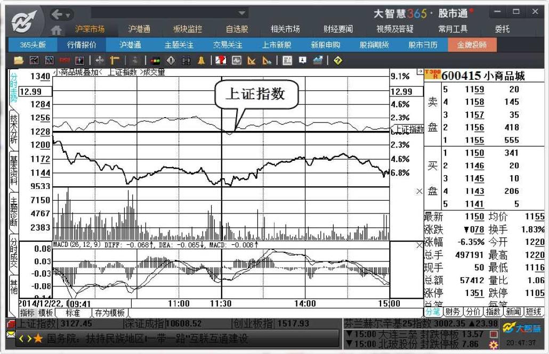Select the 技术分析 side tab
Viewport: 549px width, 354px height.
[x=14, y=129]
